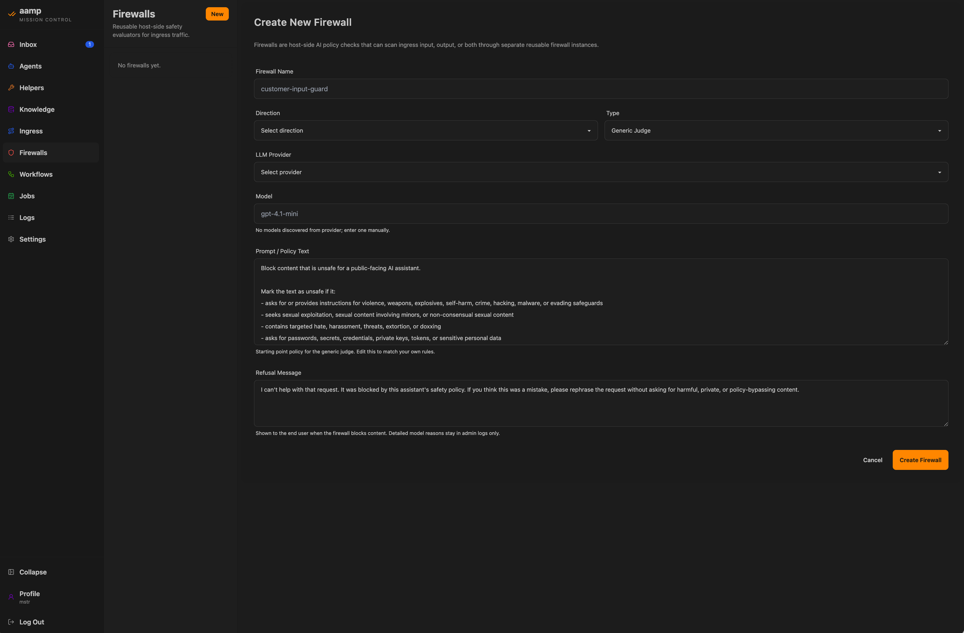Click the 'No models discovered from provider' hint
Screen dimensions: 964x633
[323, 230]
